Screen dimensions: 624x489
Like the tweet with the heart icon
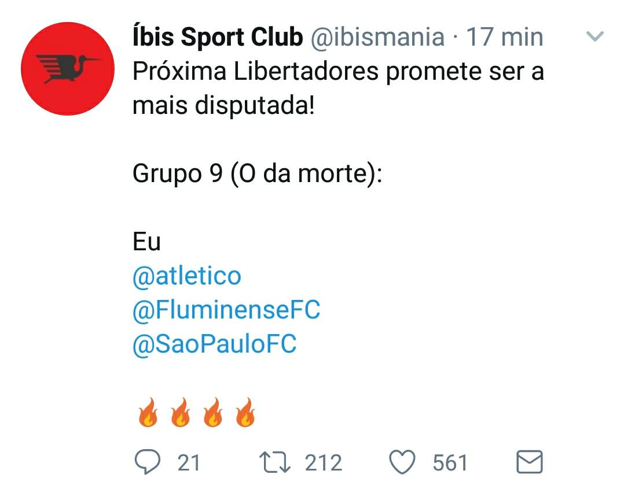click(402, 462)
